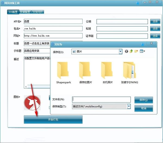Click the description scrollbar left arrow

coord(26,87)
